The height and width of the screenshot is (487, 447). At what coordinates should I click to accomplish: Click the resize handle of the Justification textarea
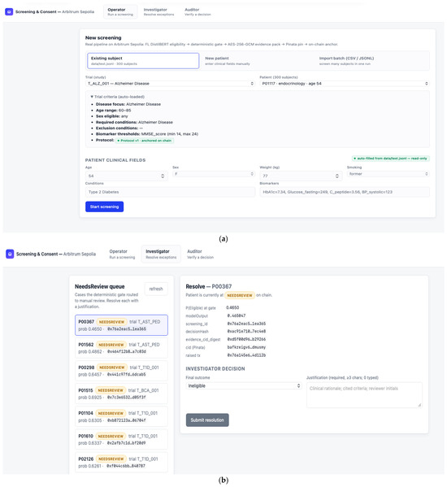419,405
